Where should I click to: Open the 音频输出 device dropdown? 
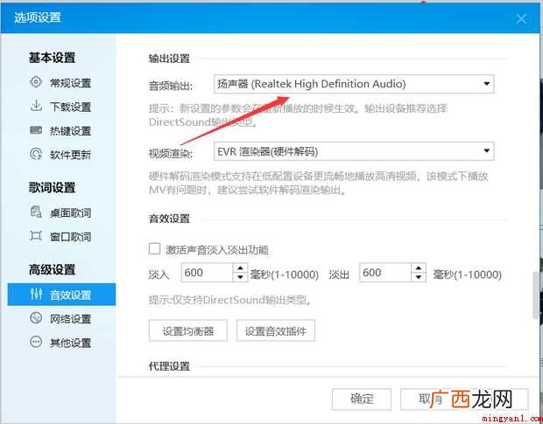(354, 84)
